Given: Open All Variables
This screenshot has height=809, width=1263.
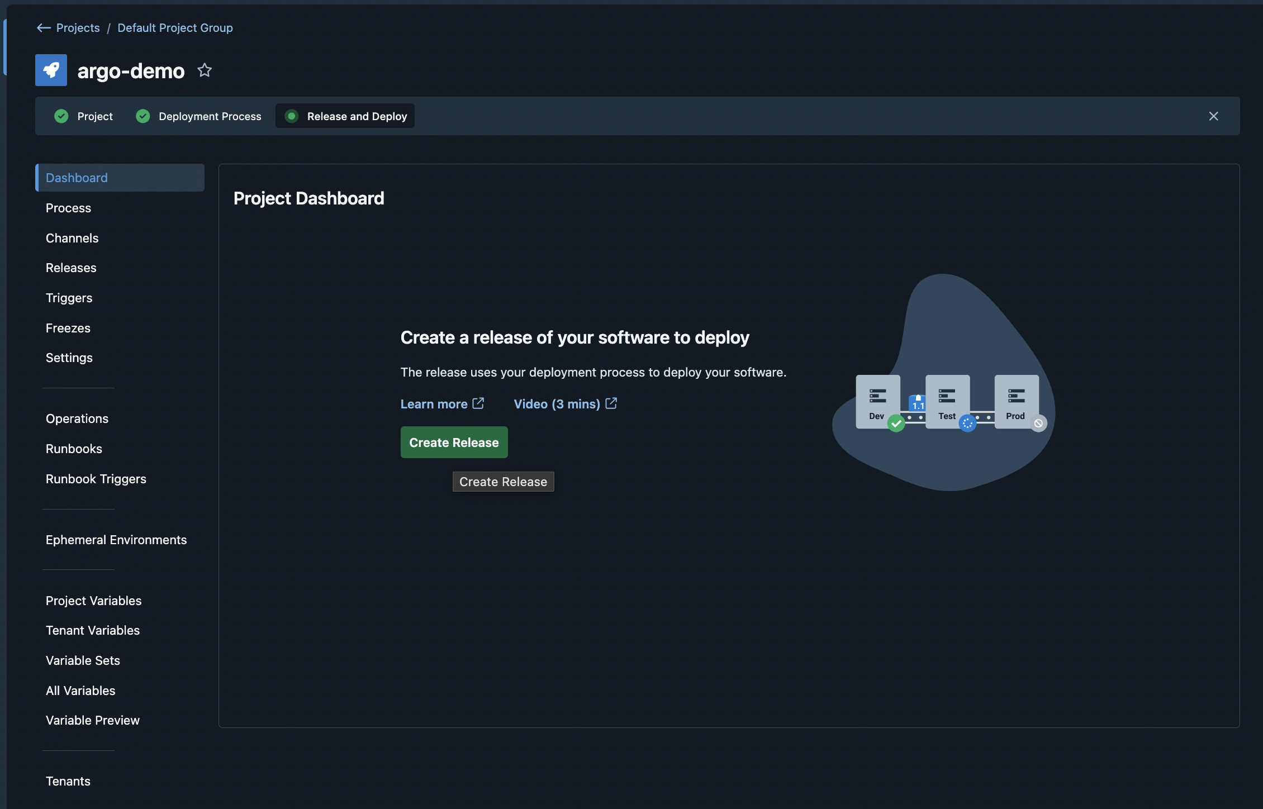Looking at the screenshot, I should (x=80, y=691).
